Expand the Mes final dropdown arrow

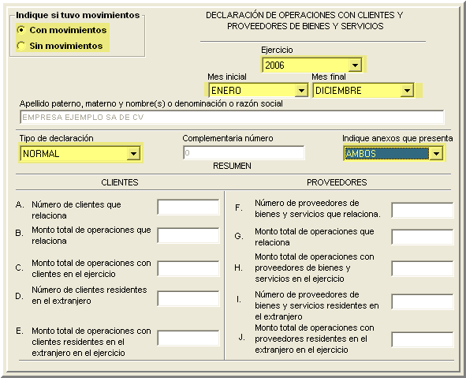click(407, 91)
